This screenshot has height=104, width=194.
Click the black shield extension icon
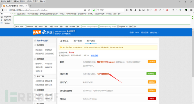pyautogui.click(x=186, y=10)
